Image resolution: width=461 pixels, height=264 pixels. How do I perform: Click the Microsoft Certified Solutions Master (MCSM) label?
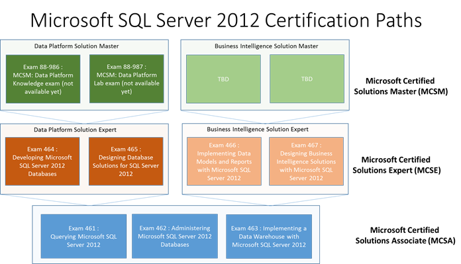point(401,86)
